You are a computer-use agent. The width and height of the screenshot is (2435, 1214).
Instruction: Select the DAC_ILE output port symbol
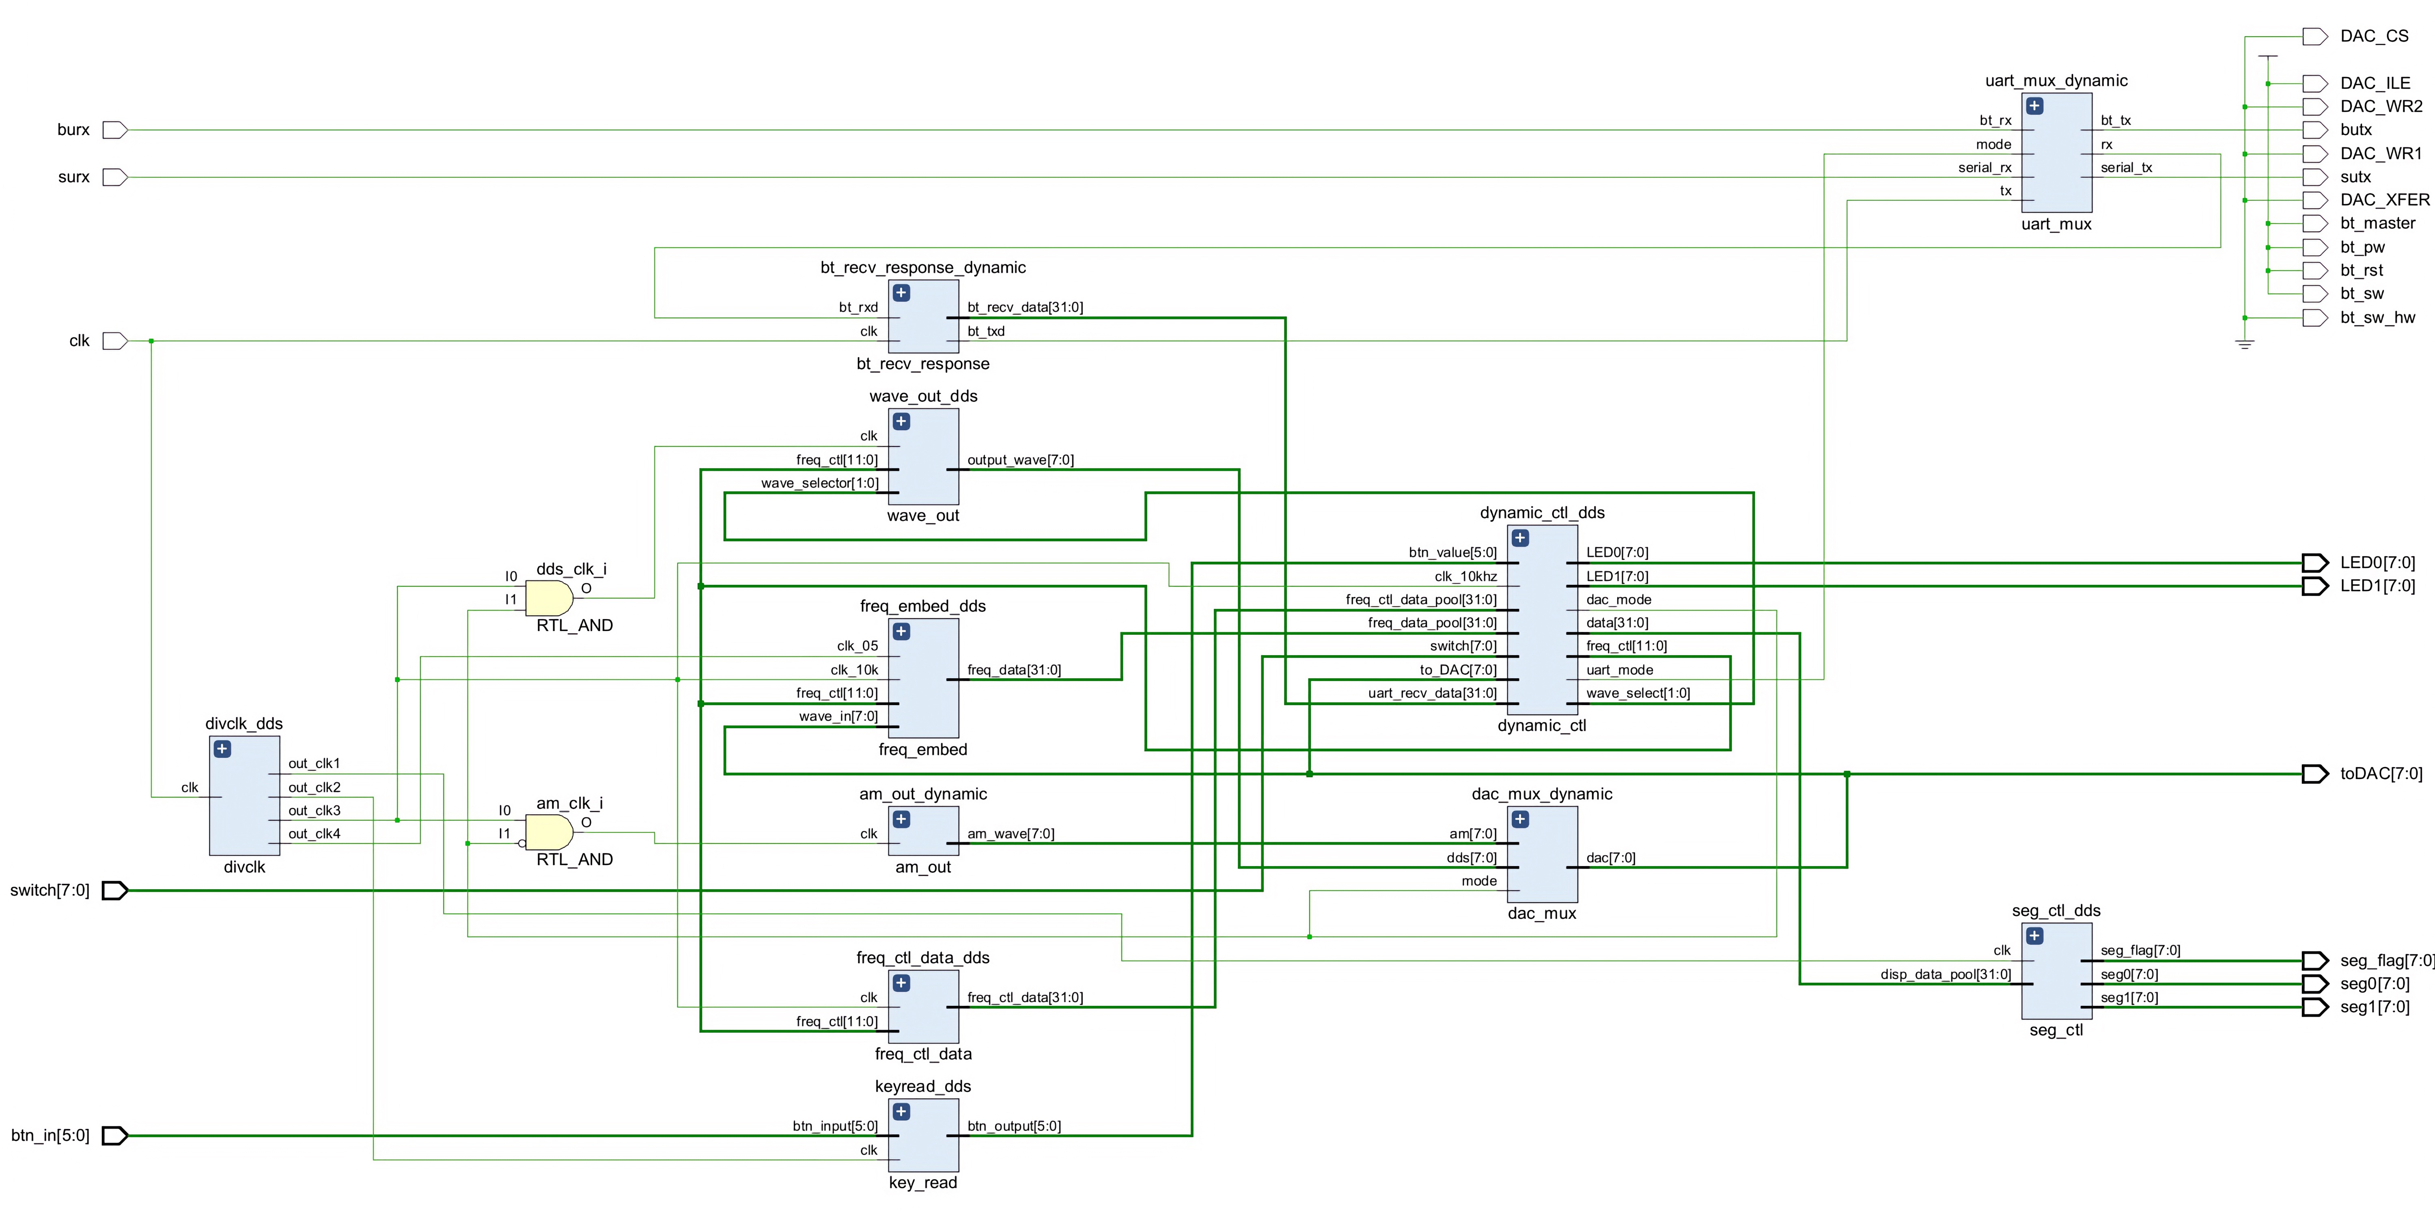point(2314,83)
